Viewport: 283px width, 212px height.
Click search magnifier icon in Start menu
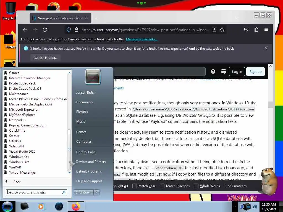coord(64,192)
